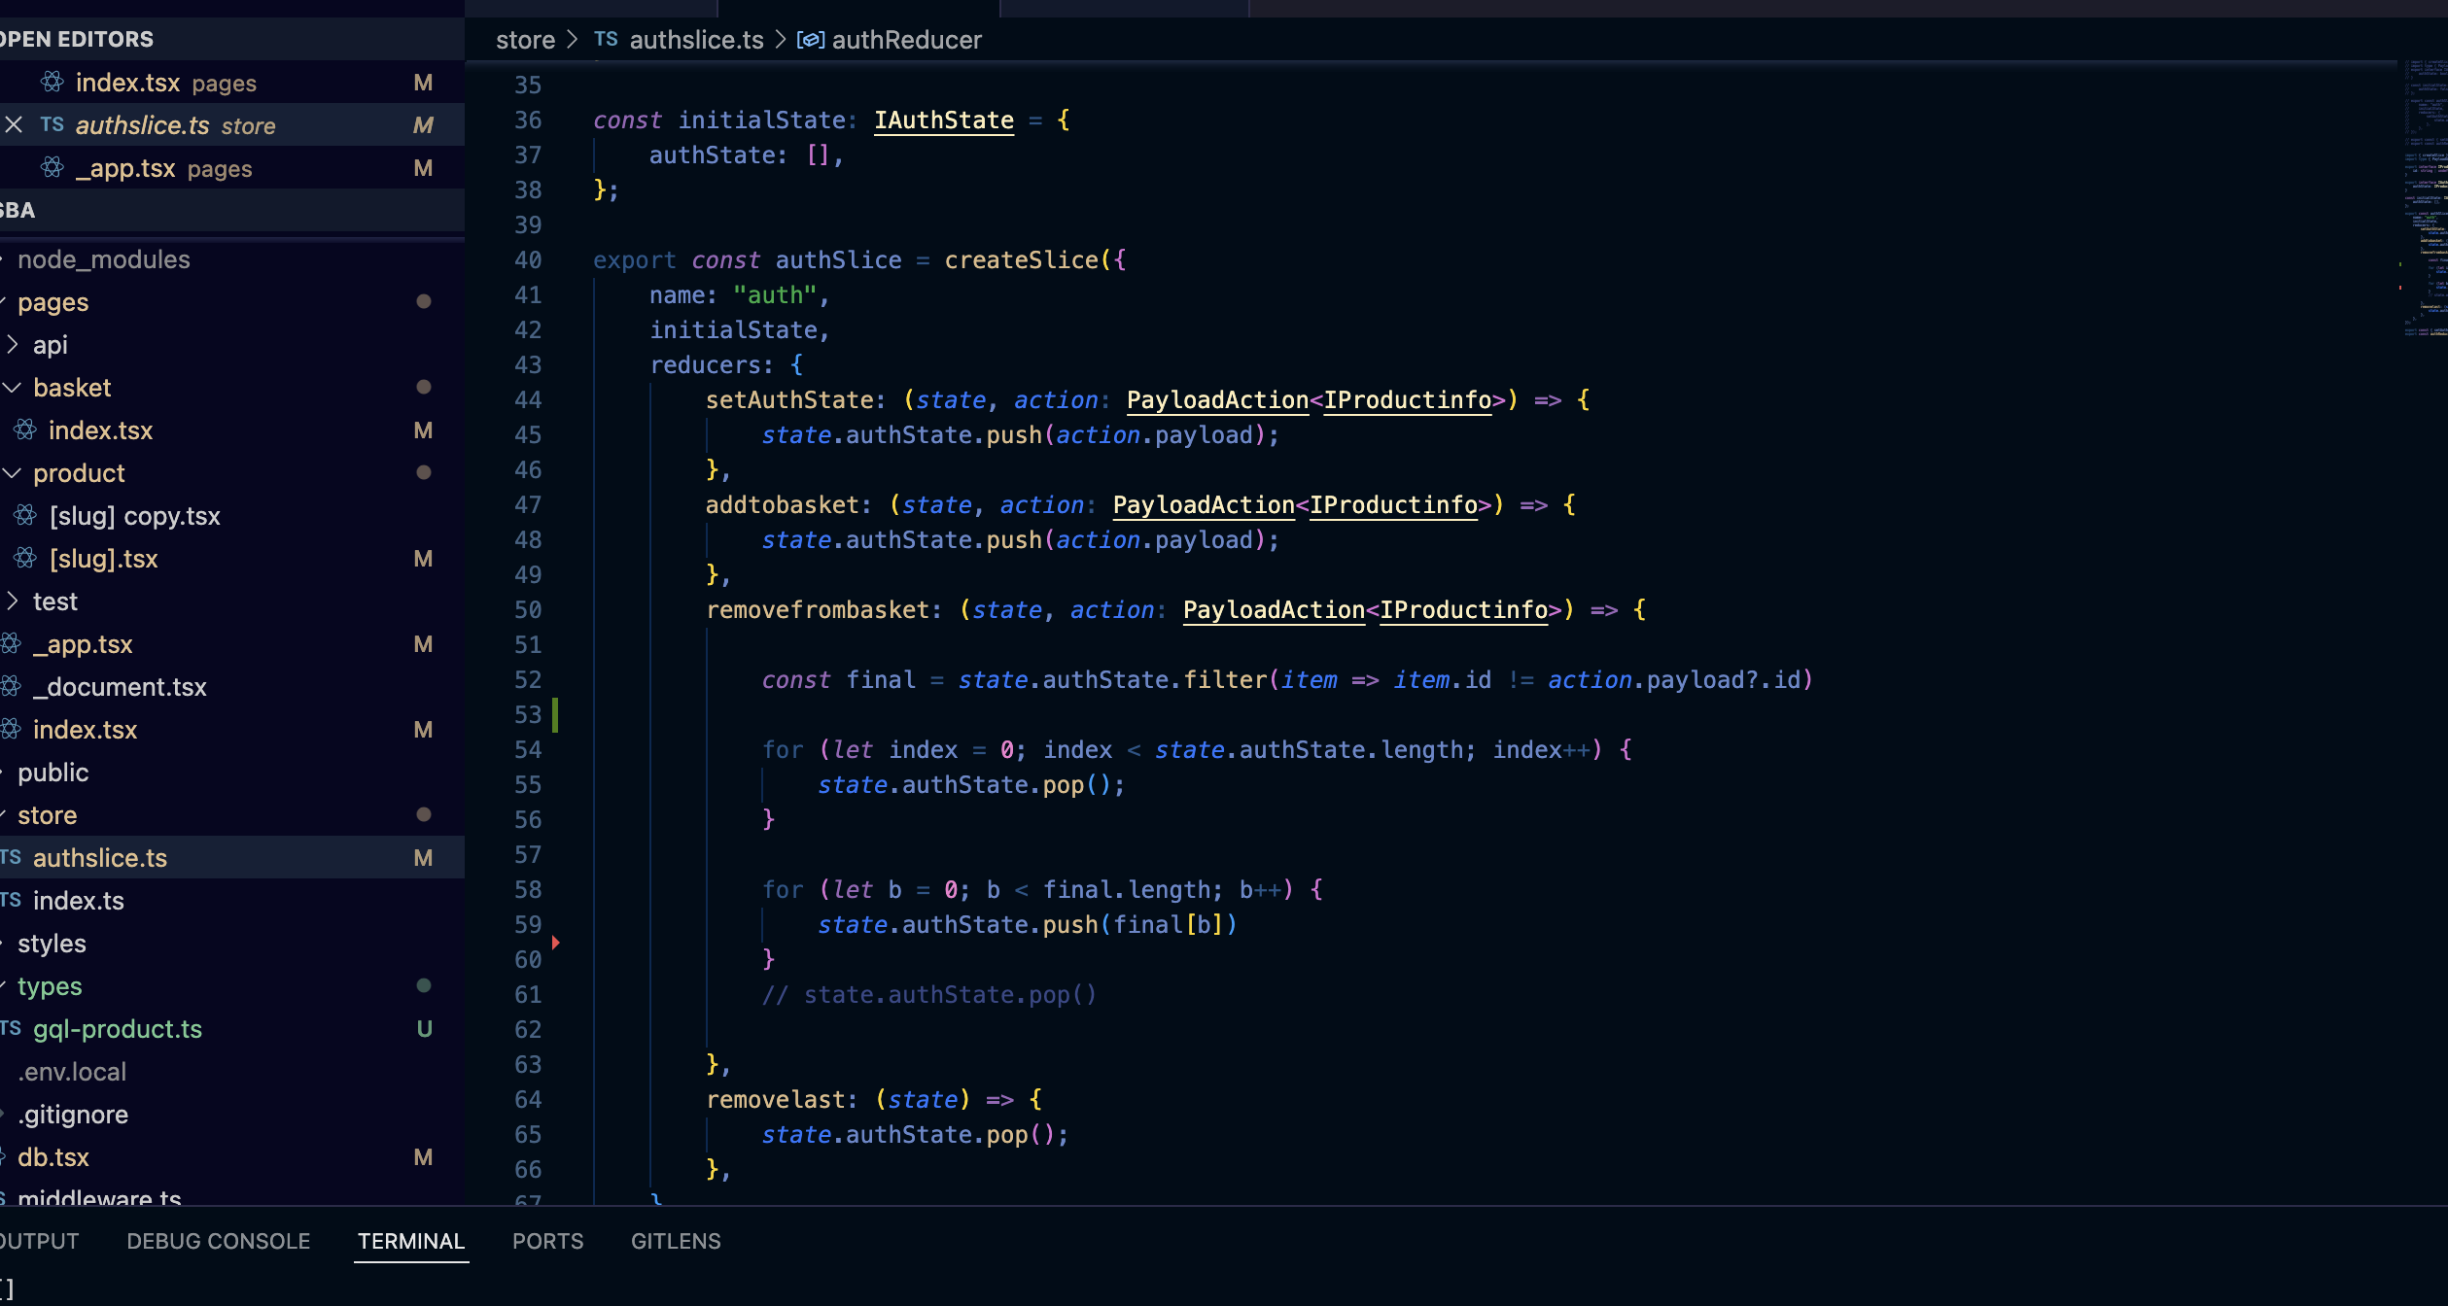
Task: Click React icon of _app.tsx in open editors
Action: [52, 168]
